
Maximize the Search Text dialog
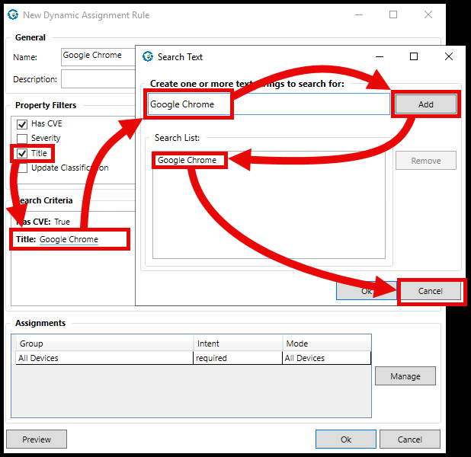click(x=414, y=56)
